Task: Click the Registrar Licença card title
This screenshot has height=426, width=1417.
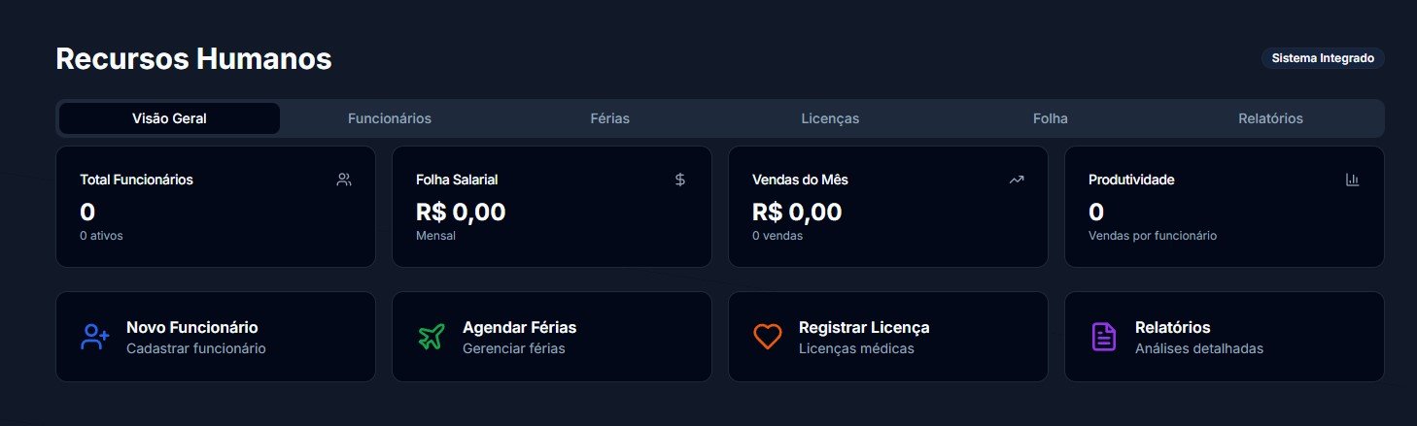Action: 864,328
